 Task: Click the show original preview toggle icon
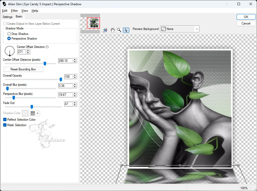tap(105, 30)
